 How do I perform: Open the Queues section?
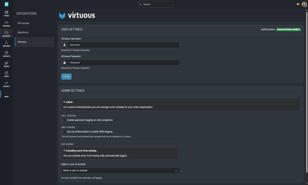click(7, 64)
